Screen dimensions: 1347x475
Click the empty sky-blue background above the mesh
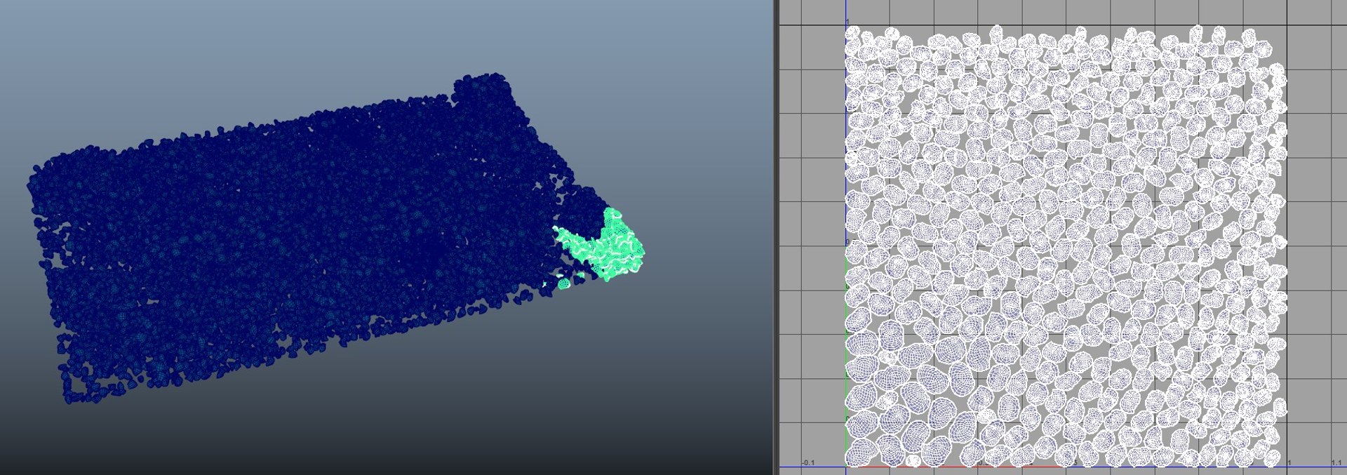tap(281, 42)
